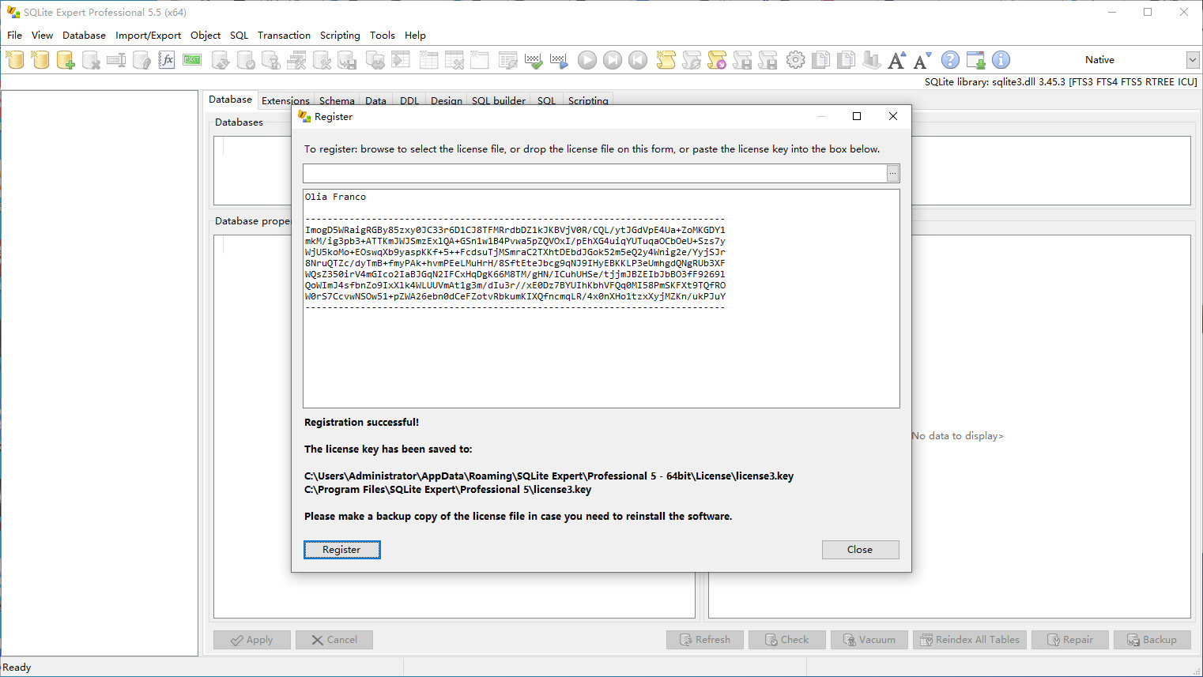Click the blue info About icon

tap(1001, 60)
